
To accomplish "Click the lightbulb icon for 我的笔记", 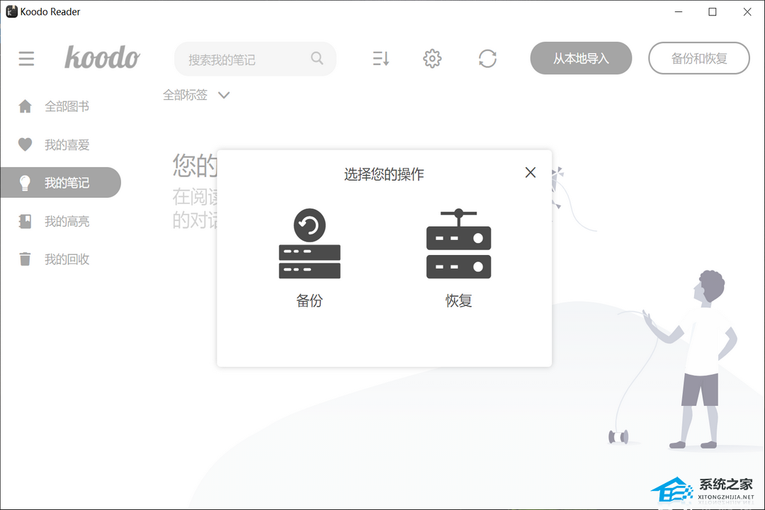I will [x=25, y=183].
